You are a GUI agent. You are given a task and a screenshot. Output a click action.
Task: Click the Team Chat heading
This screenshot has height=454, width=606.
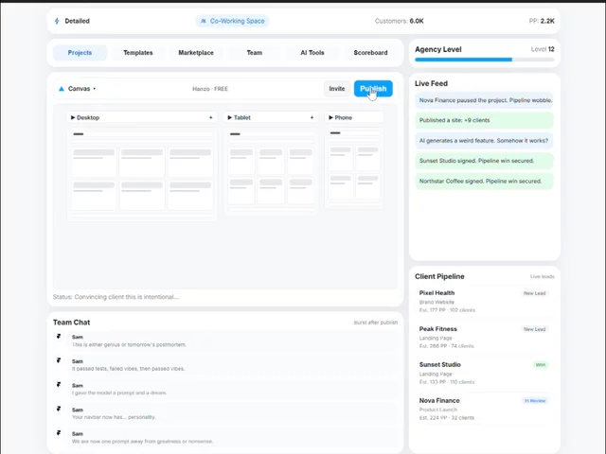click(x=72, y=323)
